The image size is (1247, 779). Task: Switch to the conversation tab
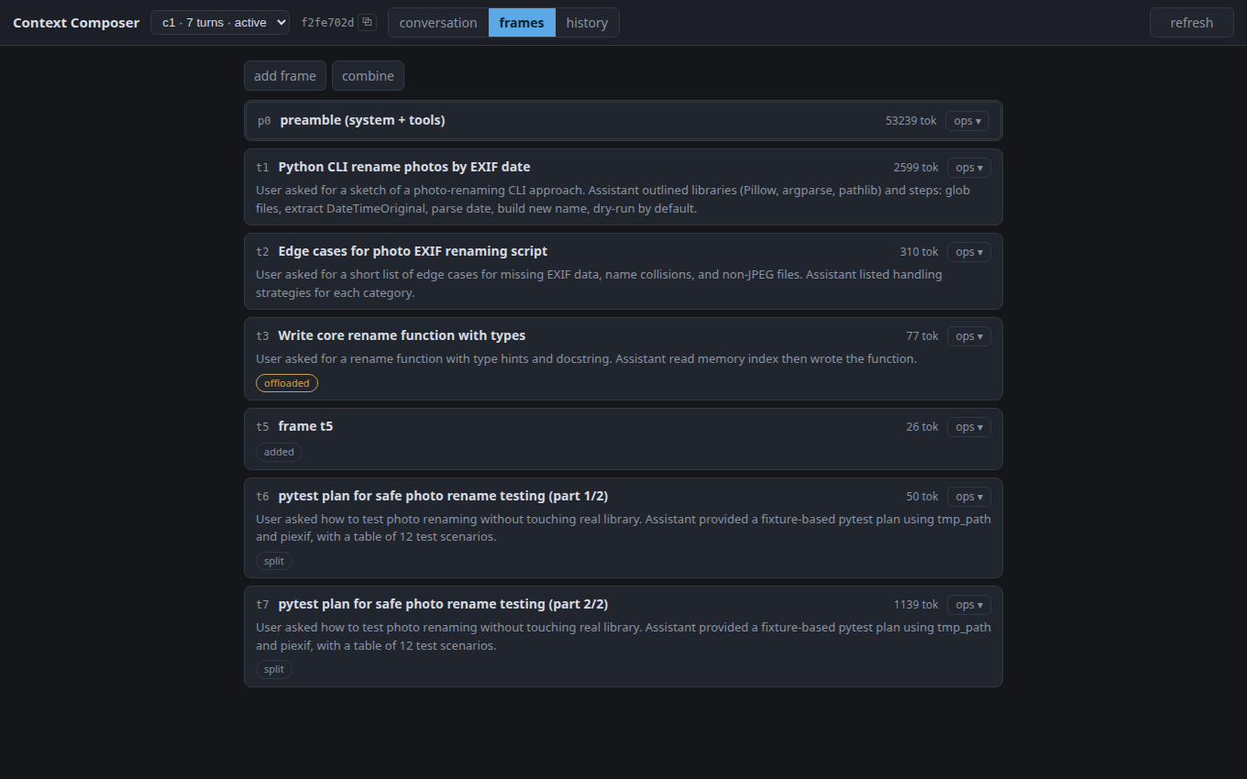pyautogui.click(x=438, y=23)
